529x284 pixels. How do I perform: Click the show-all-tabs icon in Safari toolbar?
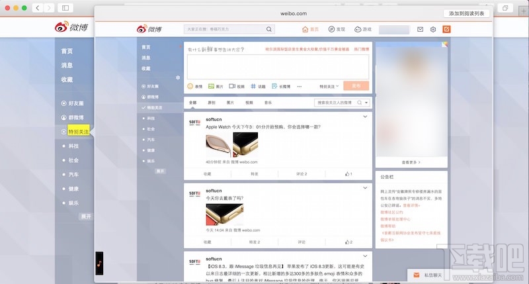(x=505, y=8)
